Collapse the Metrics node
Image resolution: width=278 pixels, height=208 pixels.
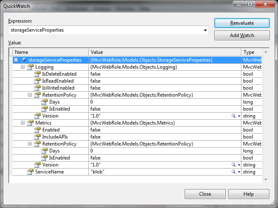tap(23, 123)
